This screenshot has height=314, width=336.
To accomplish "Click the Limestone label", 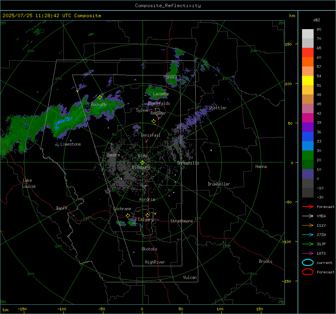I will 71,144.
